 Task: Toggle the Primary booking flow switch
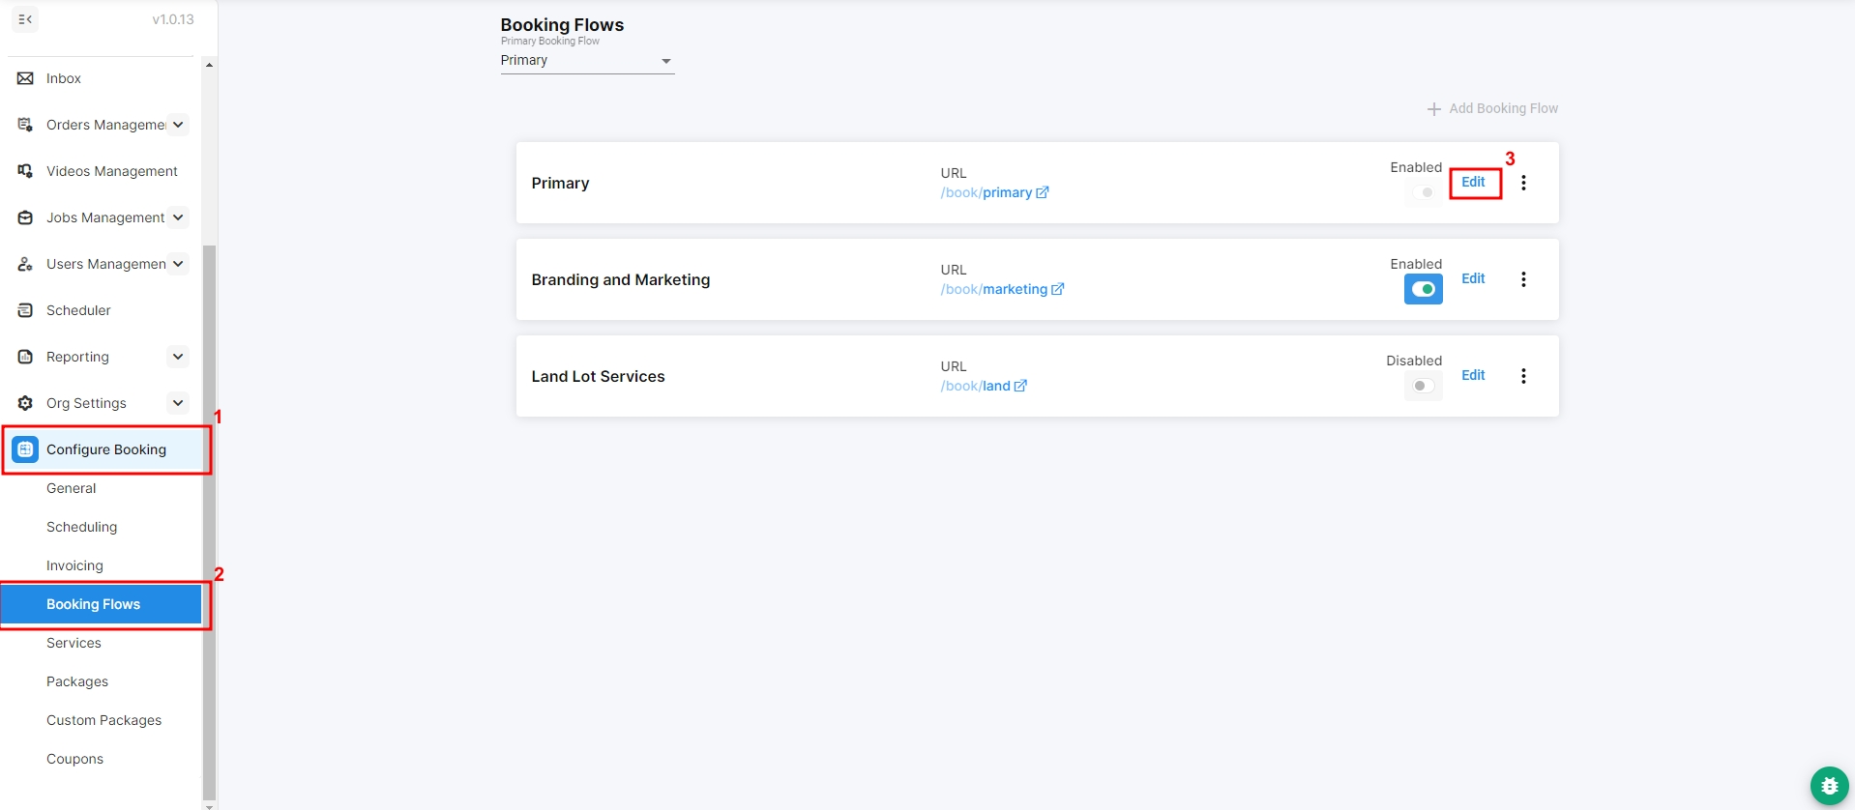tap(1424, 192)
